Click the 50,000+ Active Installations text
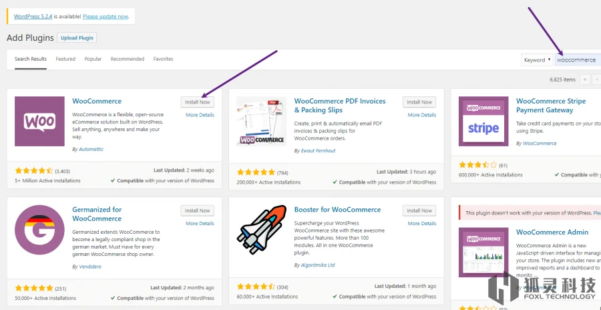The height and width of the screenshot is (310, 601). (45, 298)
